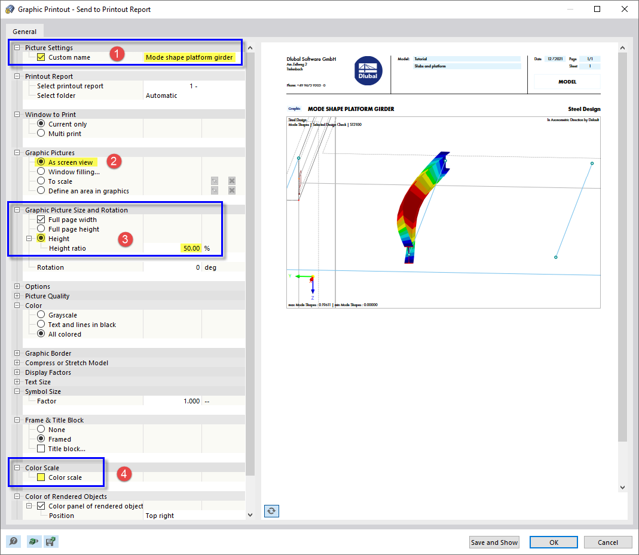The image size is (639, 555).
Task: Select the Grayscale color option
Action: 40,314
